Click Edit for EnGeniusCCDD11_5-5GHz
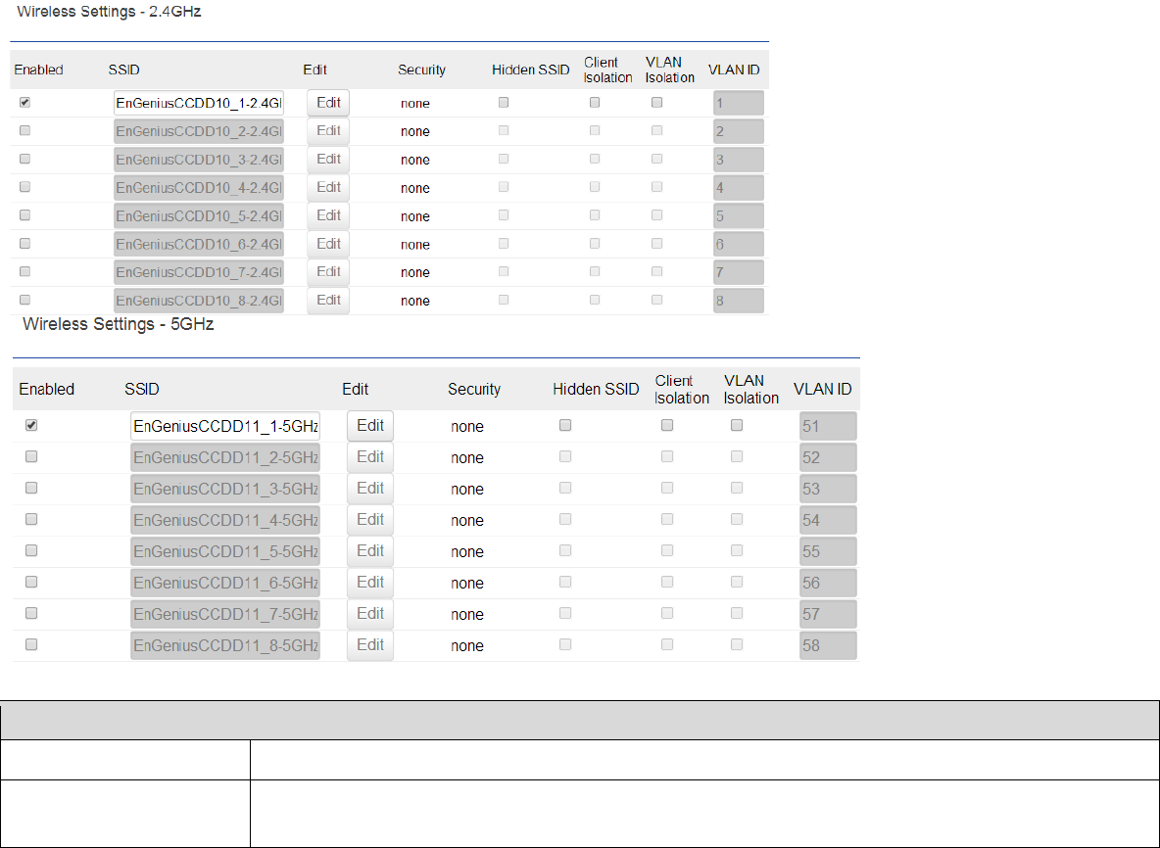The width and height of the screenshot is (1160, 848). (x=370, y=551)
